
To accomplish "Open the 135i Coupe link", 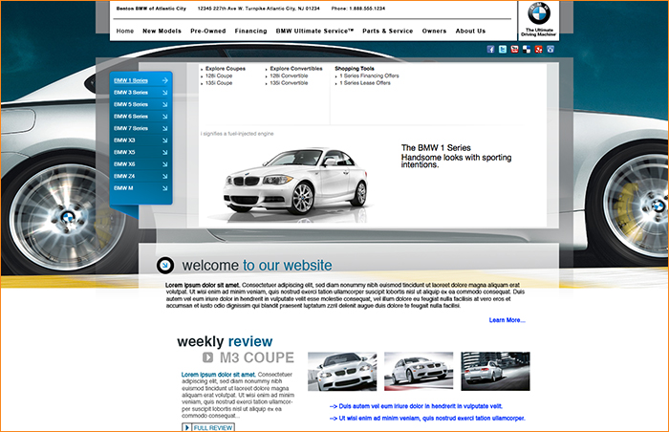I will (x=219, y=83).
